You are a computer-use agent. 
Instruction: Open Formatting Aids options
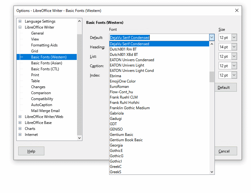point(44,45)
